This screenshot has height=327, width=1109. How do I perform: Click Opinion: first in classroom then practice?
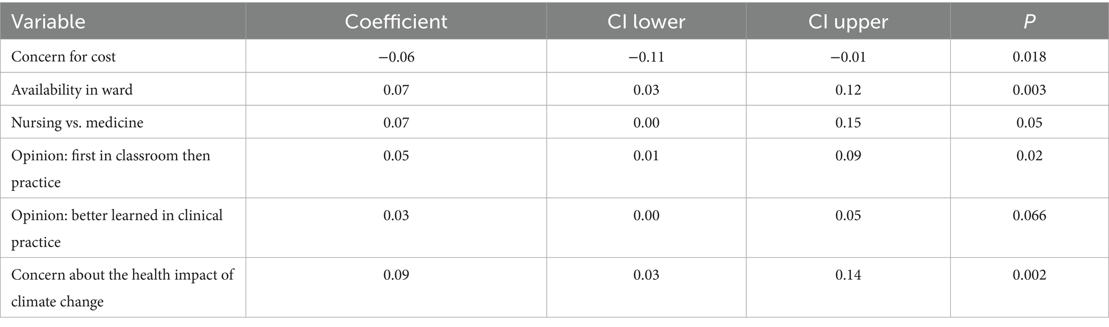111,168
